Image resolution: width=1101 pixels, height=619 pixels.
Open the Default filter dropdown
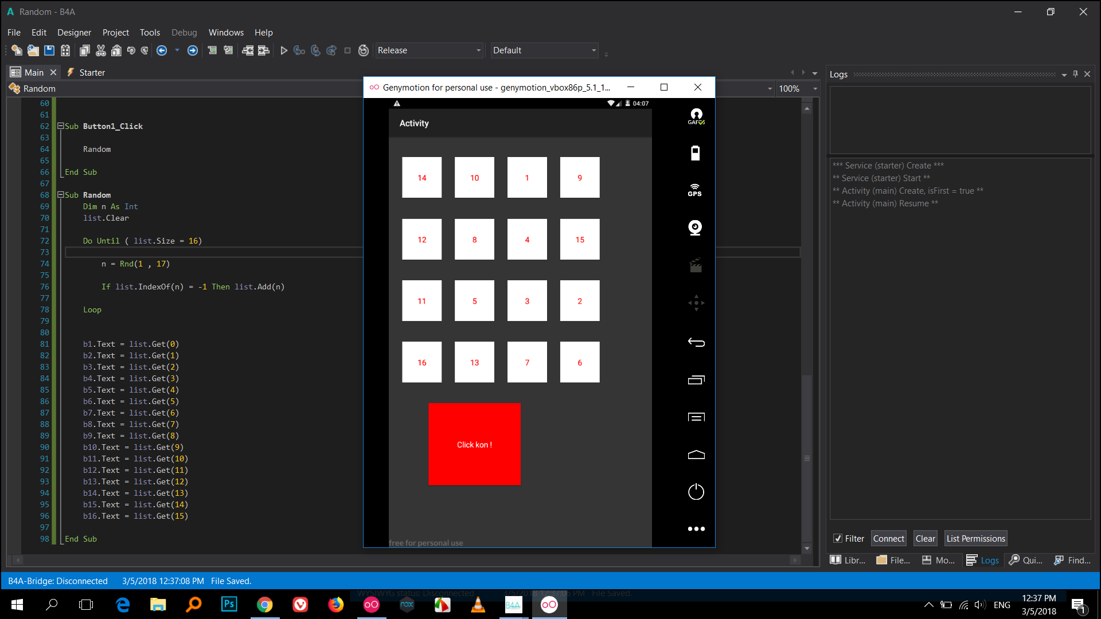pos(593,50)
